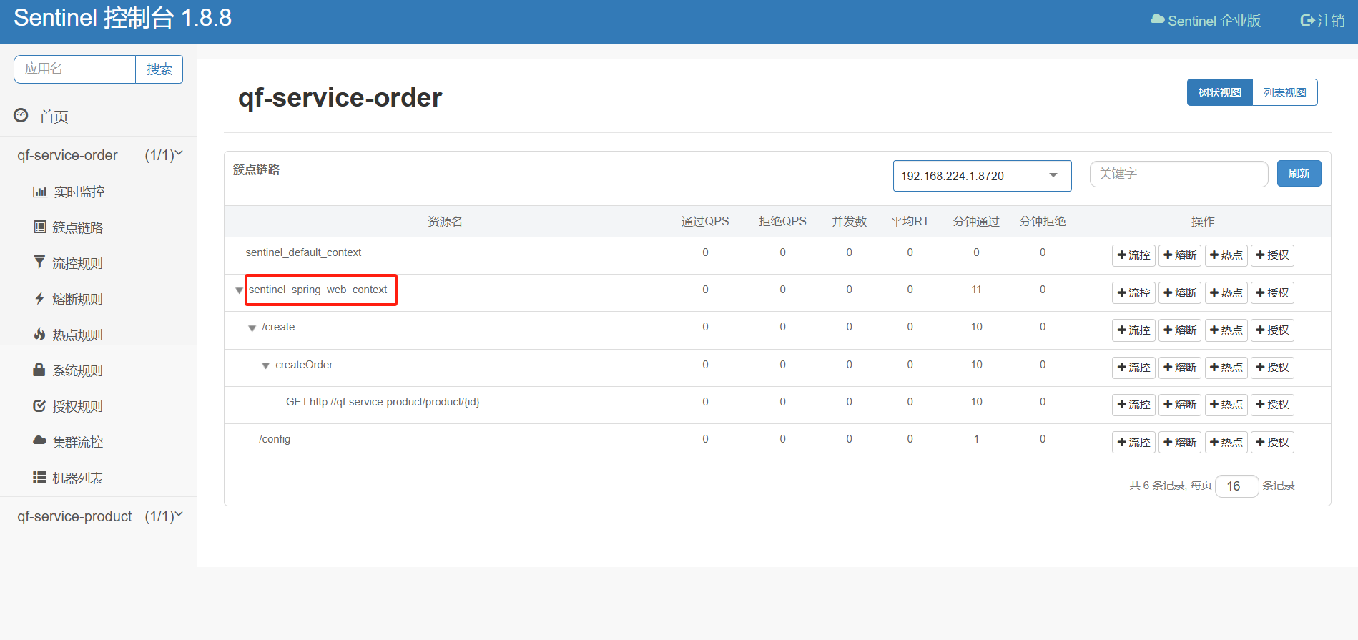Add 热点 rule for /create
Viewport: 1358px width, 640px height.
click(1226, 330)
